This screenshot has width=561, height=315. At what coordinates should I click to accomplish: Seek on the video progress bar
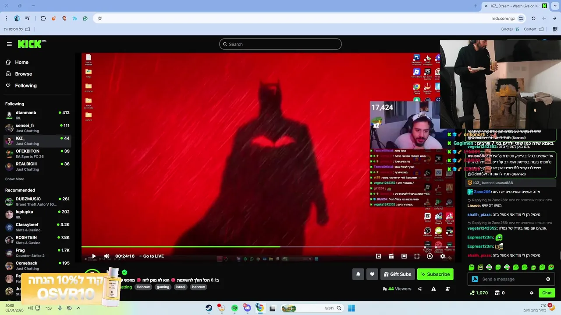pos(268,247)
